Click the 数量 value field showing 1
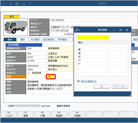This screenshot has width=138, height=123. pyautogui.click(x=36, y=76)
